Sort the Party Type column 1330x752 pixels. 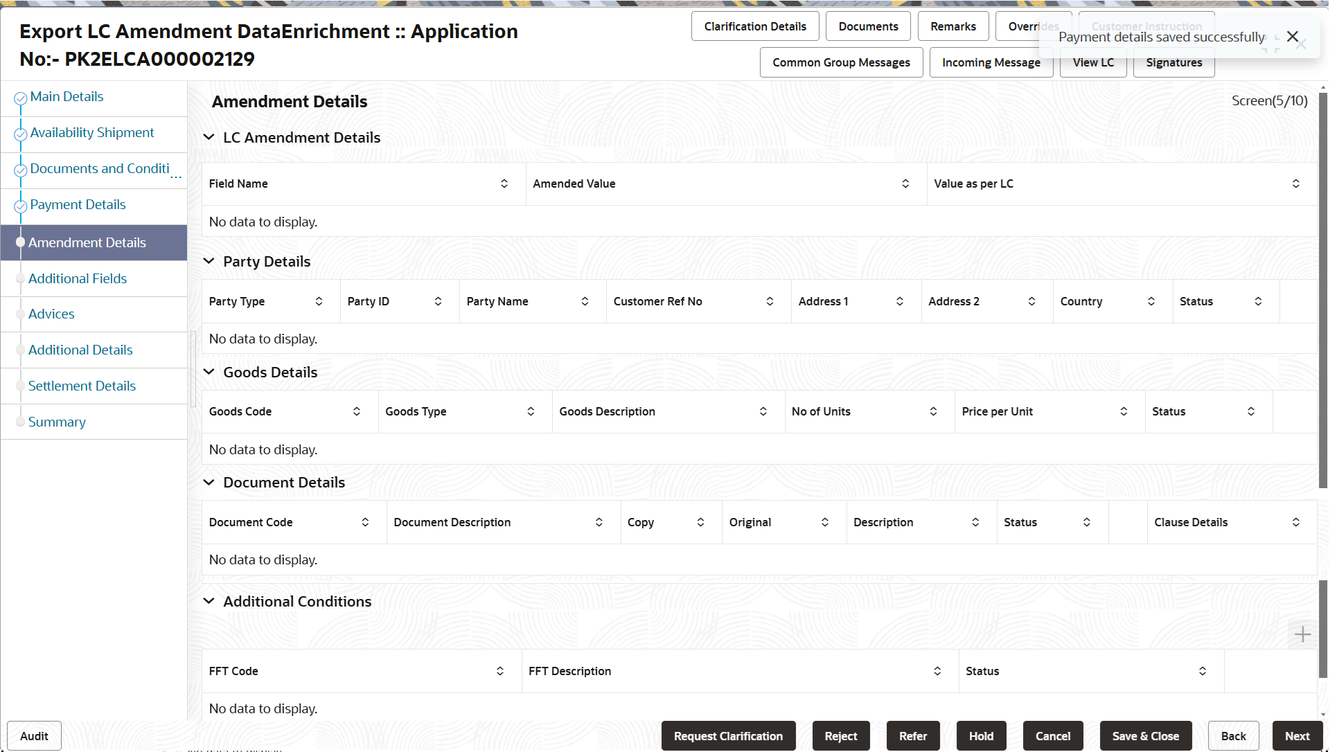point(319,301)
